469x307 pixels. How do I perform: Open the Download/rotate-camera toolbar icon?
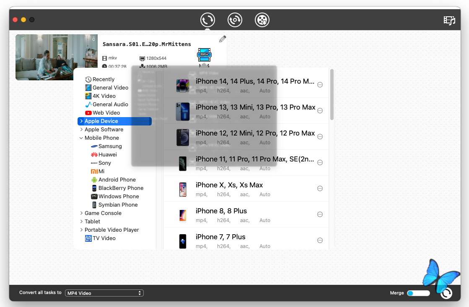point(235,20)
